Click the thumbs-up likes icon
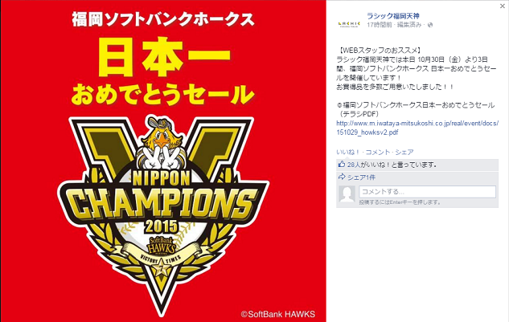Image resolution: width=509 pixels, height=322 pixels. click(342, 164)
